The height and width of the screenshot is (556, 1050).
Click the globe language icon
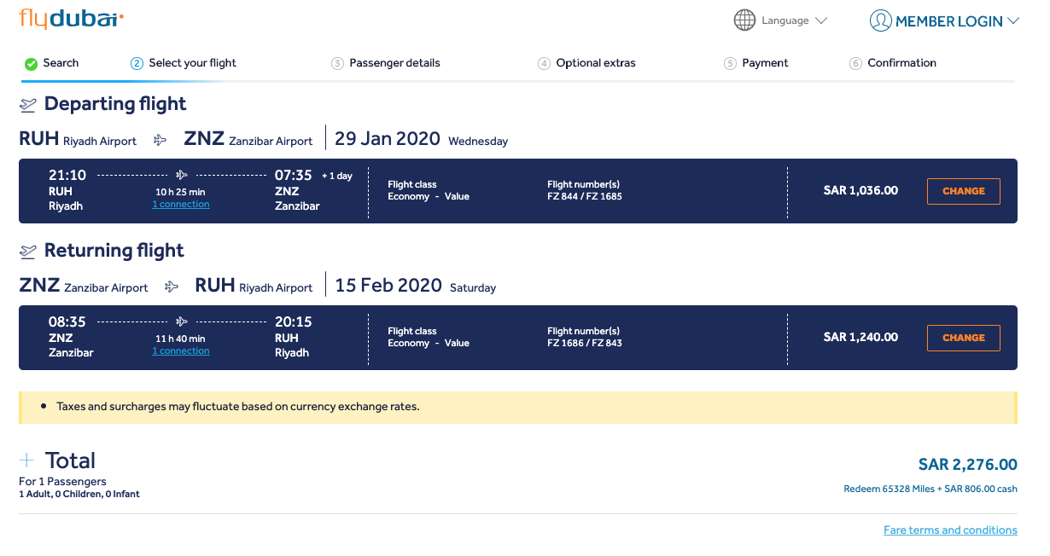click(x=744, y=20)
